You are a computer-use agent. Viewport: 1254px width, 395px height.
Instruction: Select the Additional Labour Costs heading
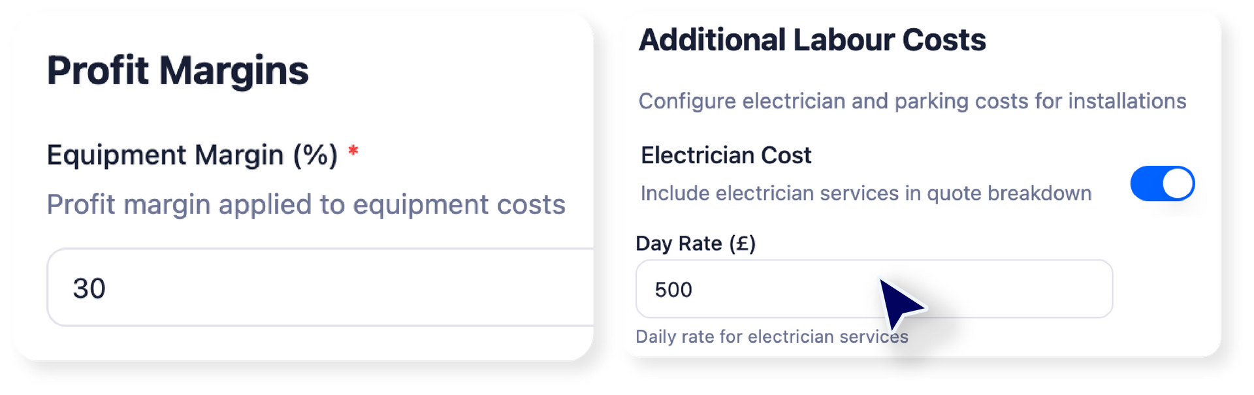812,40
